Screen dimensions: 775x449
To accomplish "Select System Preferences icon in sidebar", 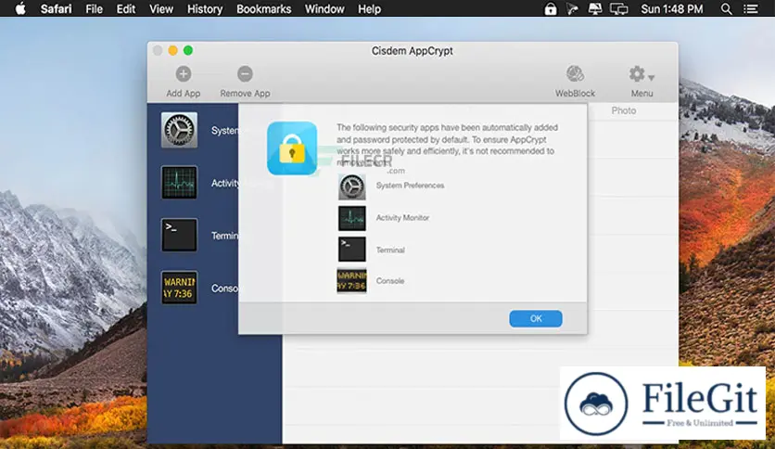I will 179,130.
